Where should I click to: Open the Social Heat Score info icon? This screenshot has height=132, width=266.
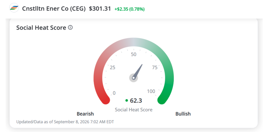point(70,27)
